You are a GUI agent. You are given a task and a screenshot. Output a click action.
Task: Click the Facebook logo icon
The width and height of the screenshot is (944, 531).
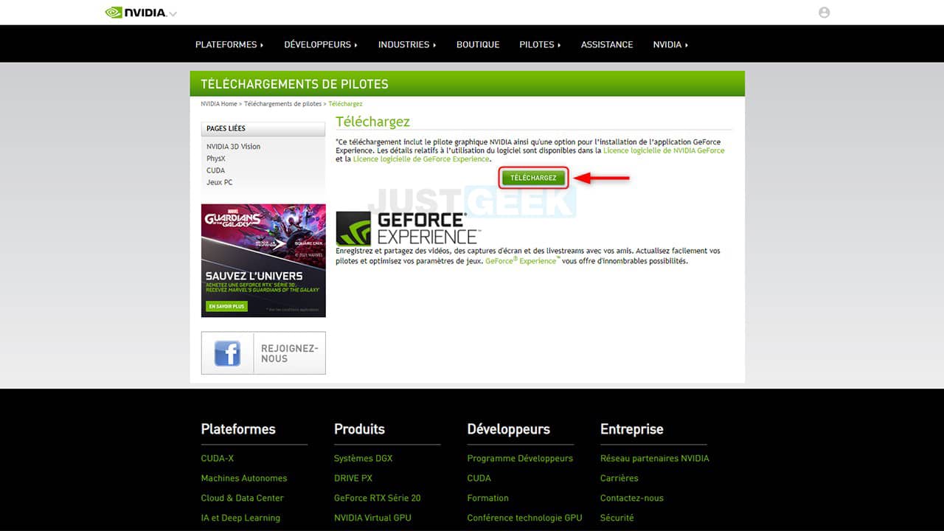[x=227, y=353]
